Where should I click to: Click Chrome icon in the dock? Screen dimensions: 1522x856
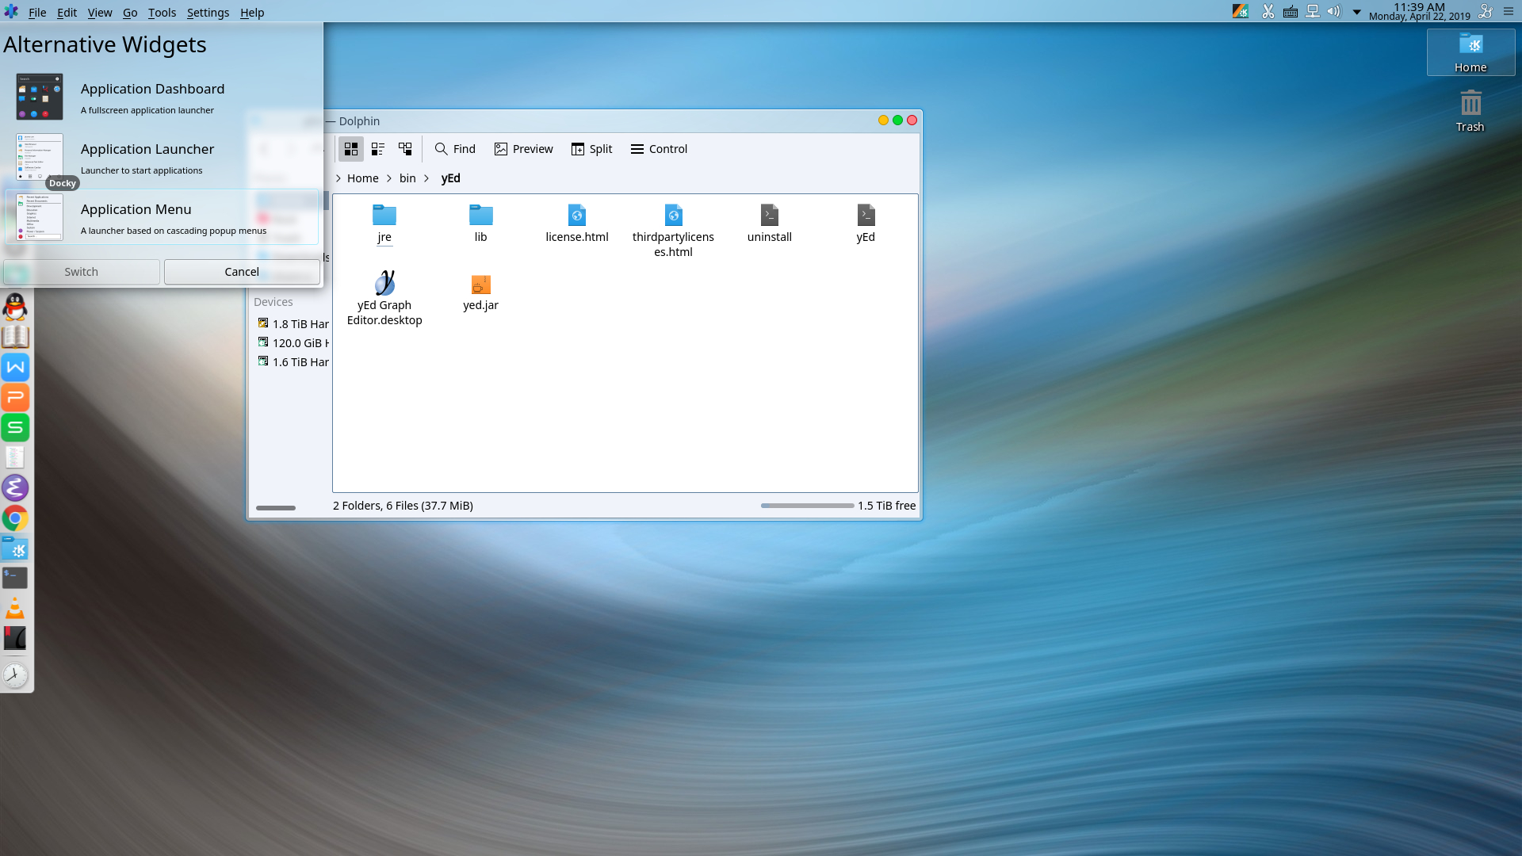tap(15, 518)
